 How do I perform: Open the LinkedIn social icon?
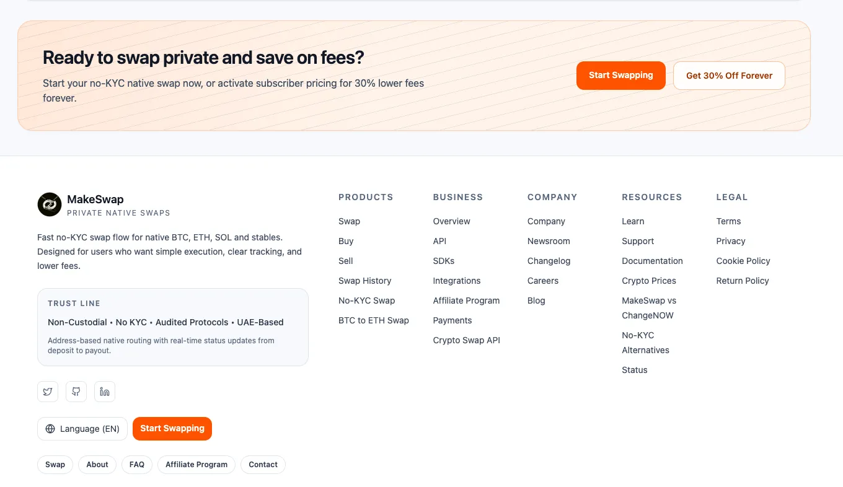click(x=105, y=392)
